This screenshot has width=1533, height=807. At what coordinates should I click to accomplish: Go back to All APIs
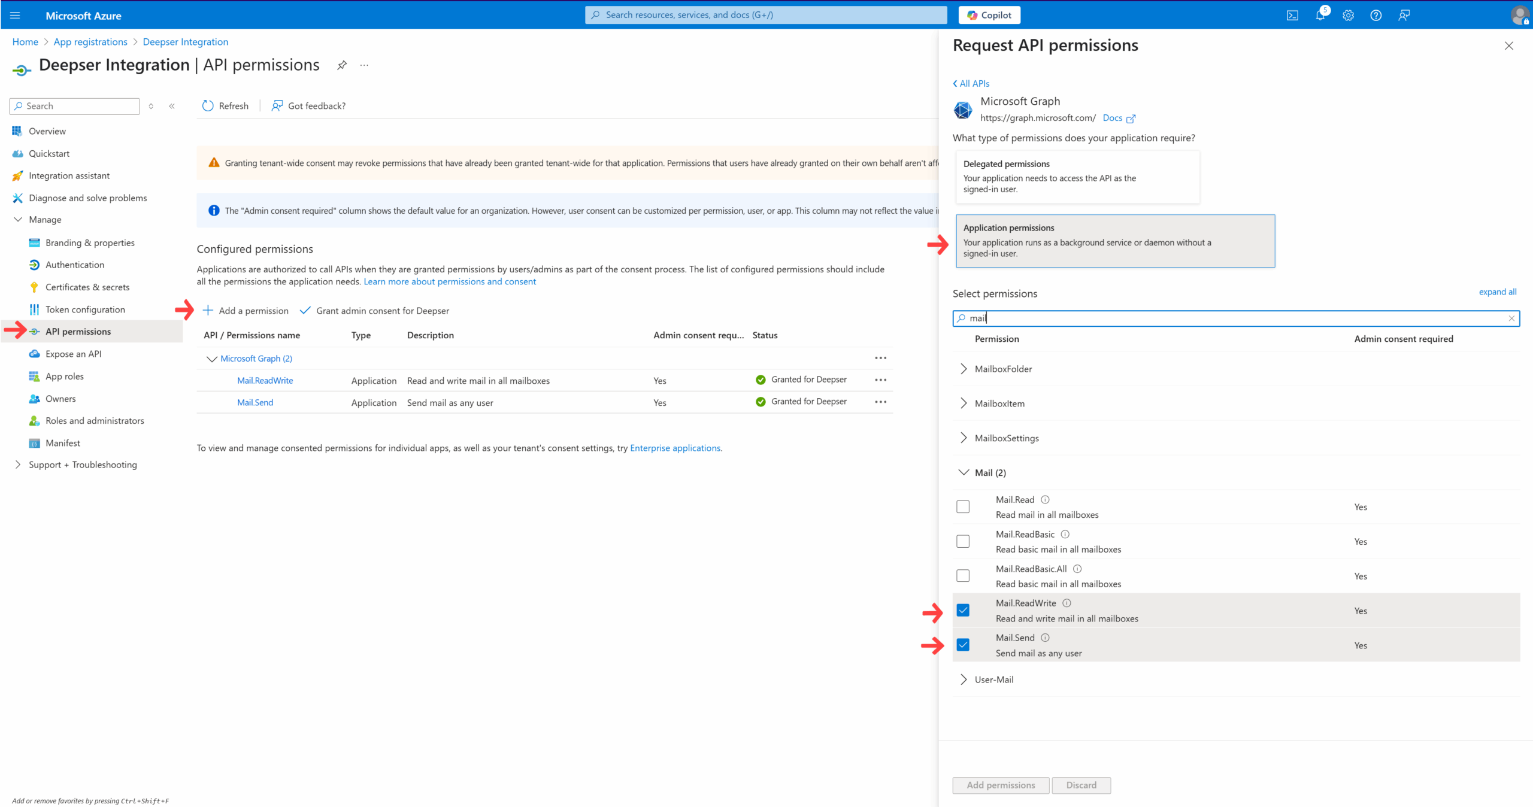pyautogui.click(x=971, y=84)
